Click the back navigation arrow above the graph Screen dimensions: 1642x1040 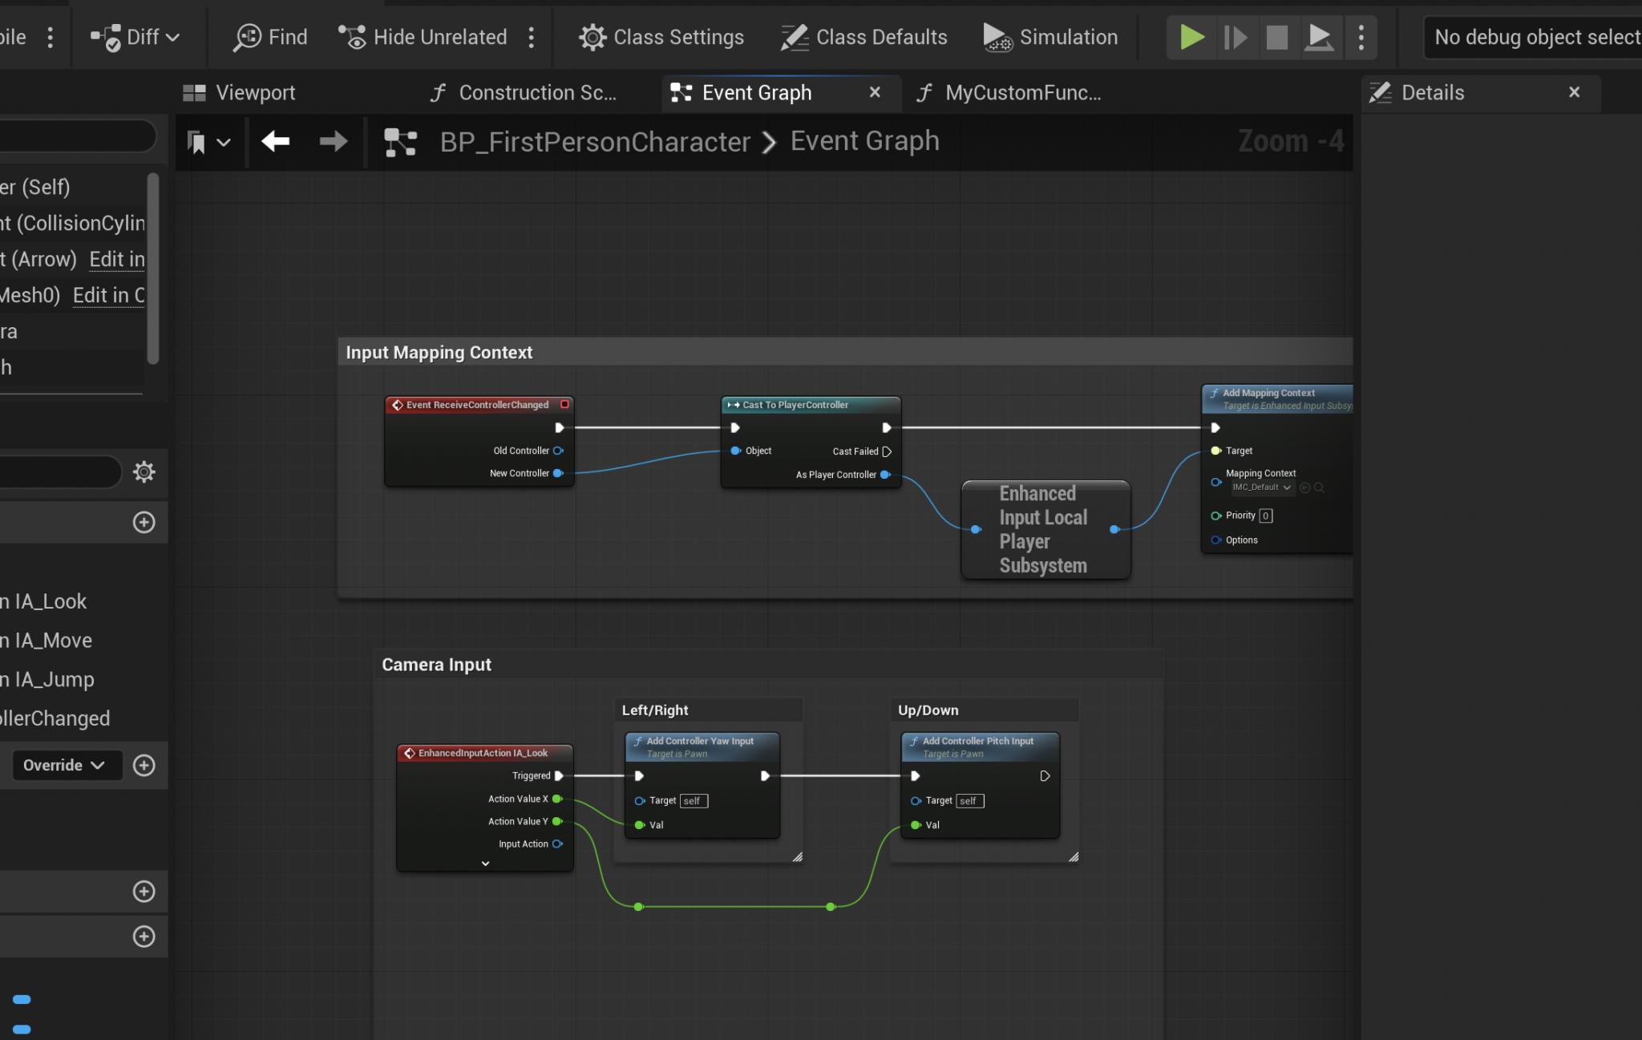coord(275,141)
